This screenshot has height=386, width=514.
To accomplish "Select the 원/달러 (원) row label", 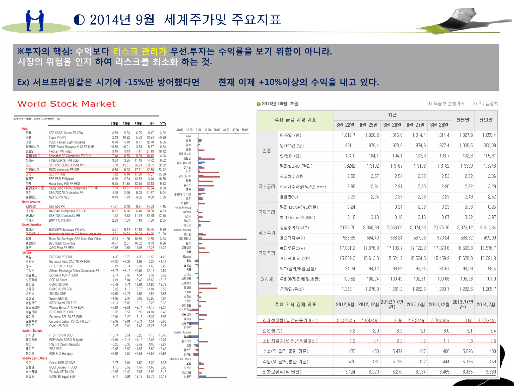I will pyautogui.click(x=291, y=135).
